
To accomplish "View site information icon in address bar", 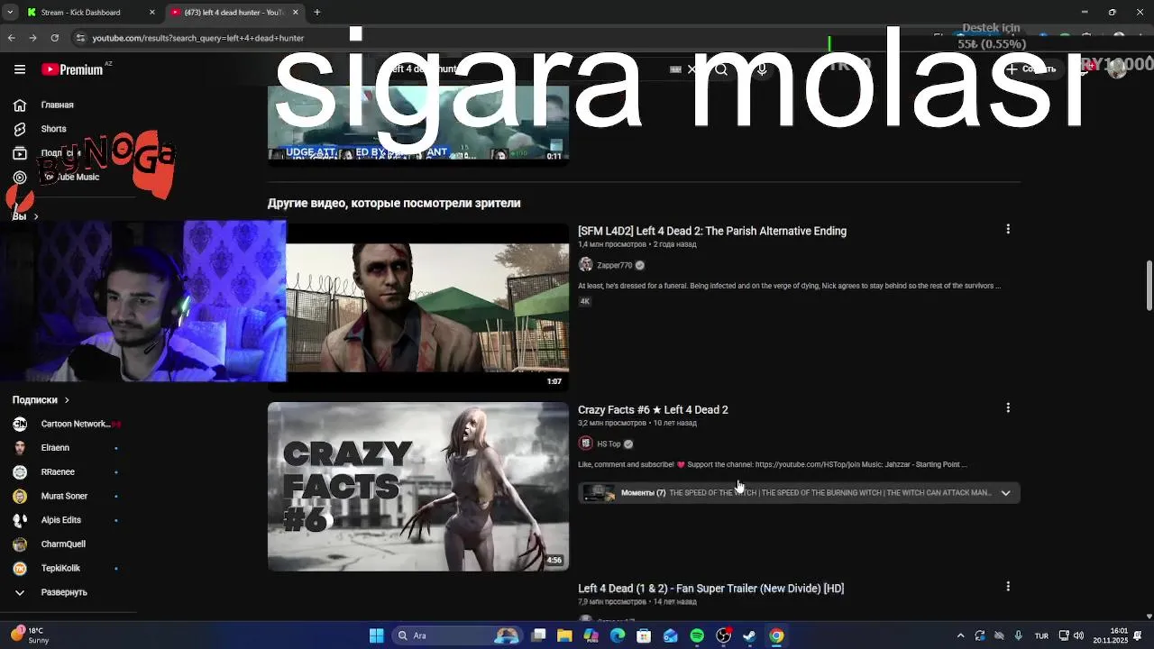I will (x=80, y=38).
